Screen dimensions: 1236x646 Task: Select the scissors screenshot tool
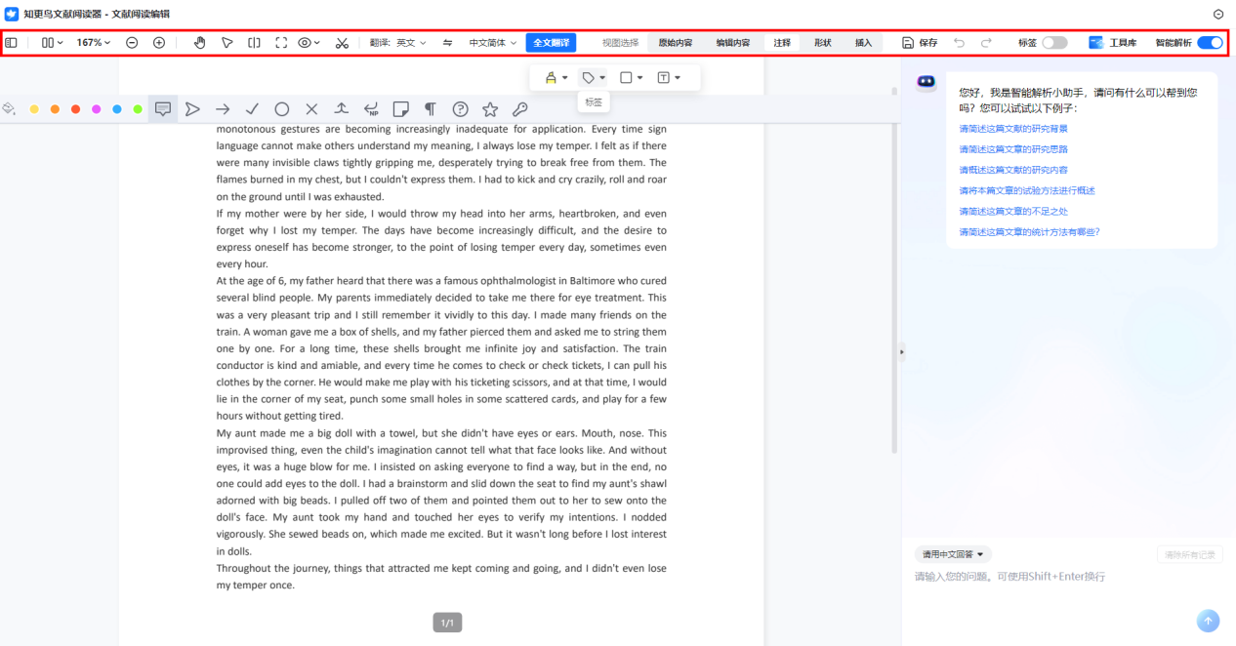tap(342, 43)
